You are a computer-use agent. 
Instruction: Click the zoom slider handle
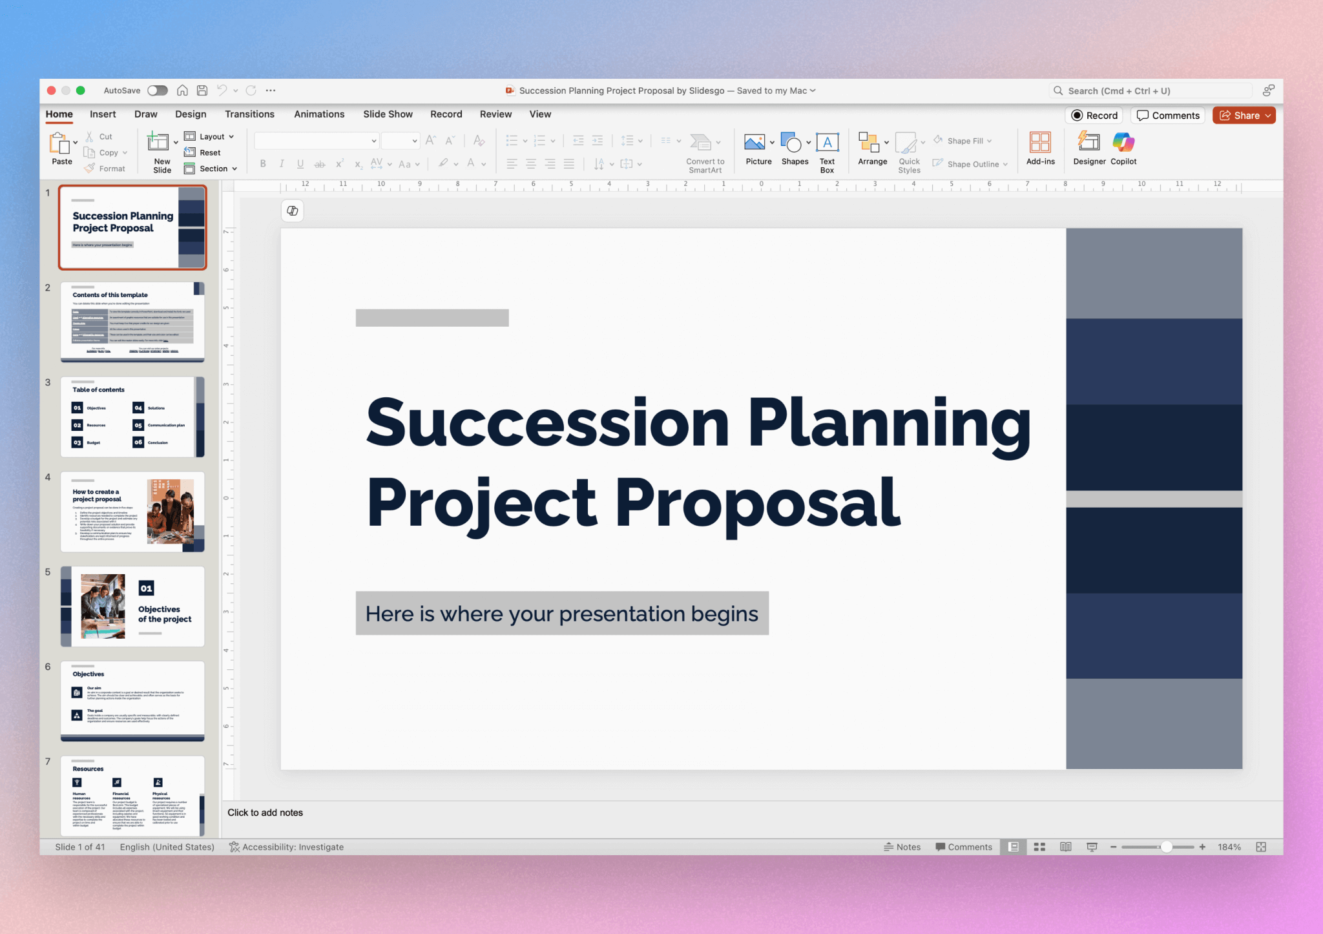(x=1166, y=847)
